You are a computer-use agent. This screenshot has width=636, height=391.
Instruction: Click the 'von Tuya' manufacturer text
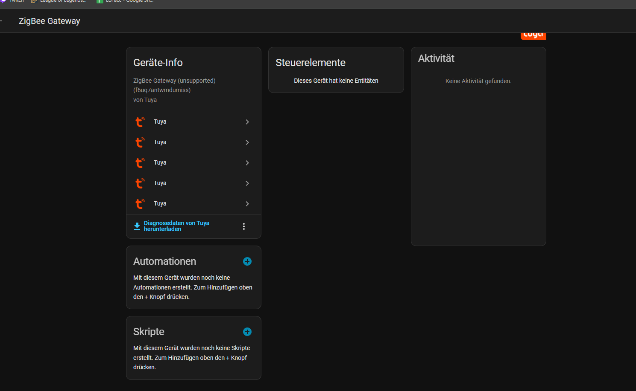(x=145, y=100)
